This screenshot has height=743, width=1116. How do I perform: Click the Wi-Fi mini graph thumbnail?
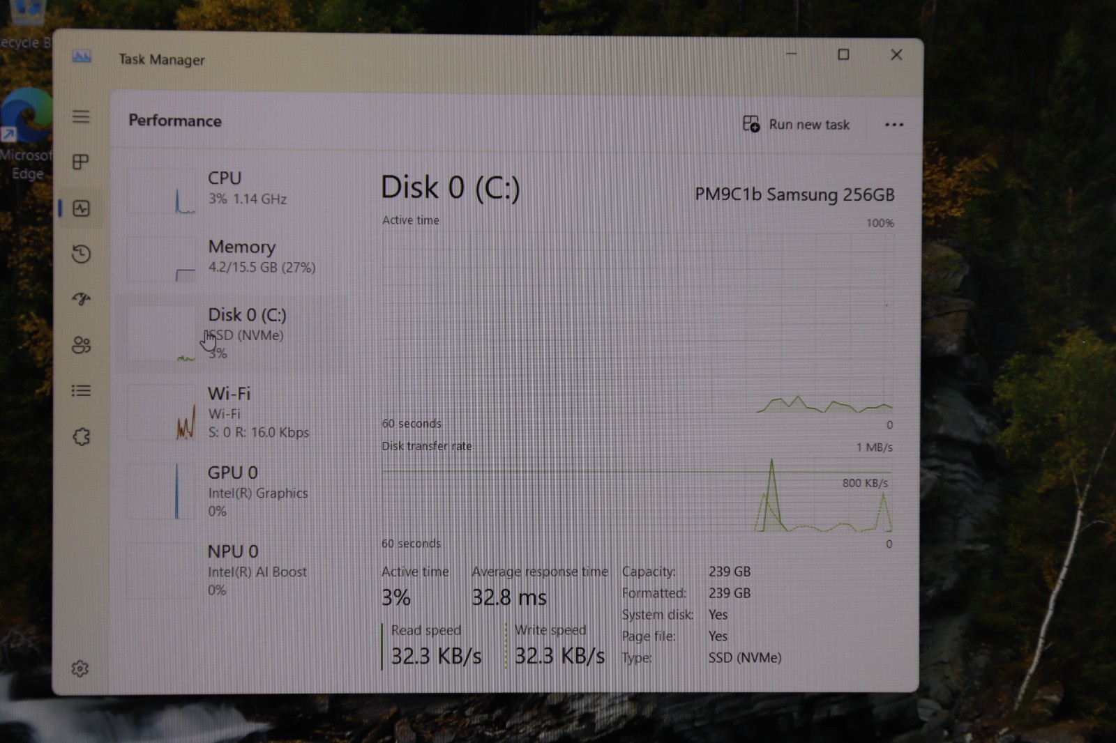(x=162, y=413)
